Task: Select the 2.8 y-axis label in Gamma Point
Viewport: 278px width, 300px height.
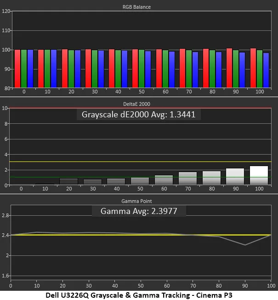Action: [x=5, y=215]
